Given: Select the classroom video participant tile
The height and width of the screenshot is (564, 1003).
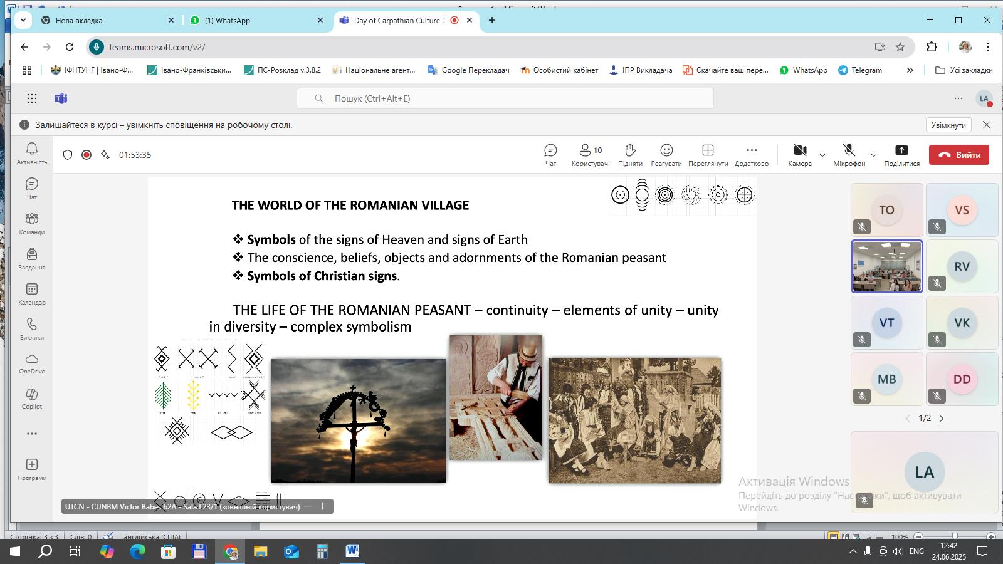Looking at the screenshot, I should (x=887, y=266).
